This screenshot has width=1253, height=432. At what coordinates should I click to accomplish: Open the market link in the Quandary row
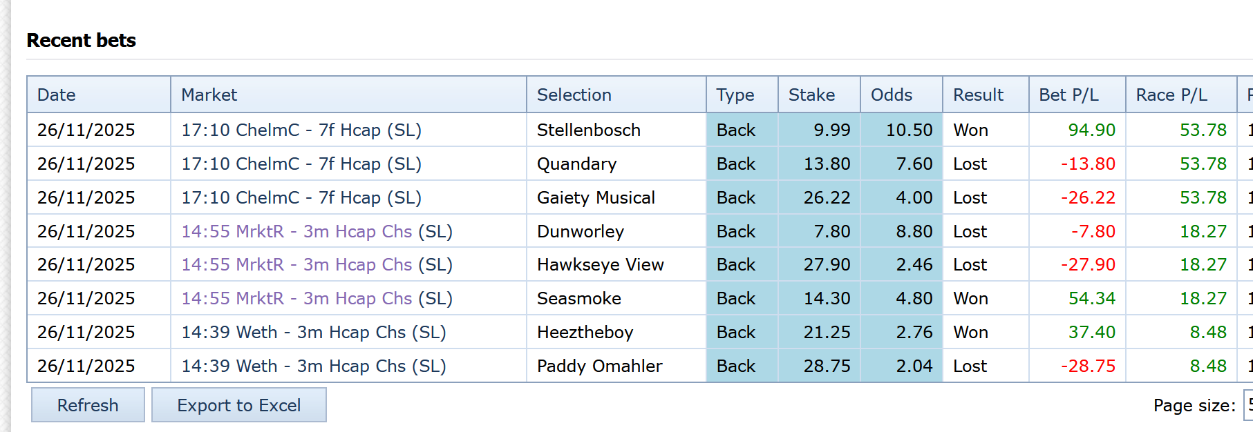(x=301, y=164)
